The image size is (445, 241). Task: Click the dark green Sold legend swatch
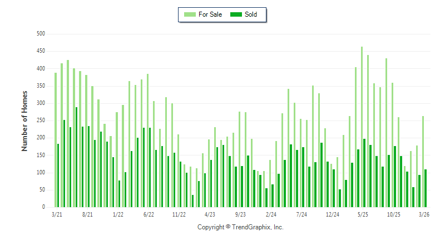[236, 14]
